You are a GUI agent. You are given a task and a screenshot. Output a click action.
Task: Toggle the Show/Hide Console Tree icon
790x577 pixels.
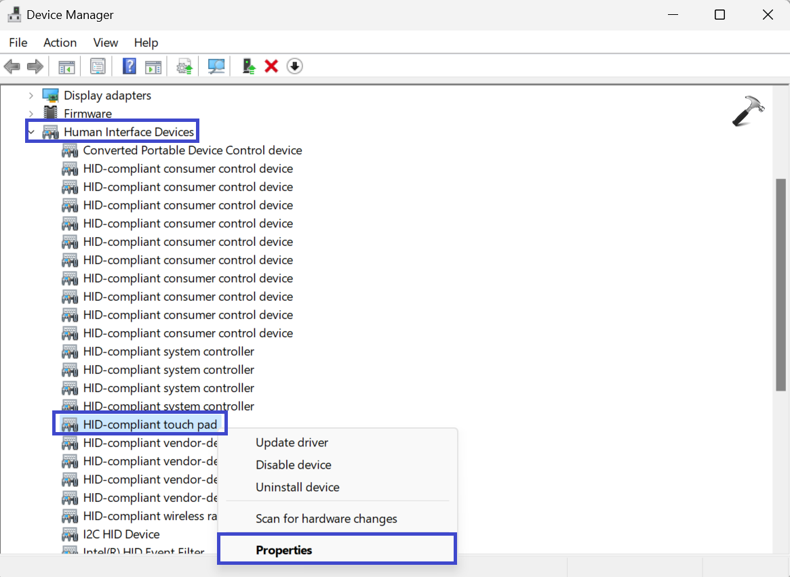tap(66, 66)
